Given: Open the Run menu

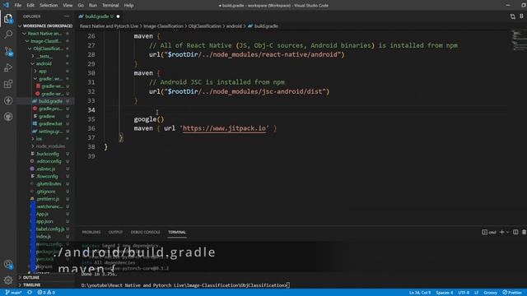Looking at the screenshot, I should (x=93, y=6).
